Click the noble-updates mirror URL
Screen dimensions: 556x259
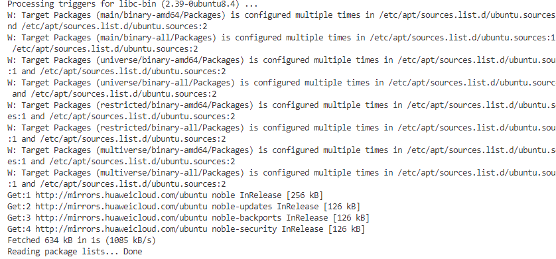(x=121, y=207)
